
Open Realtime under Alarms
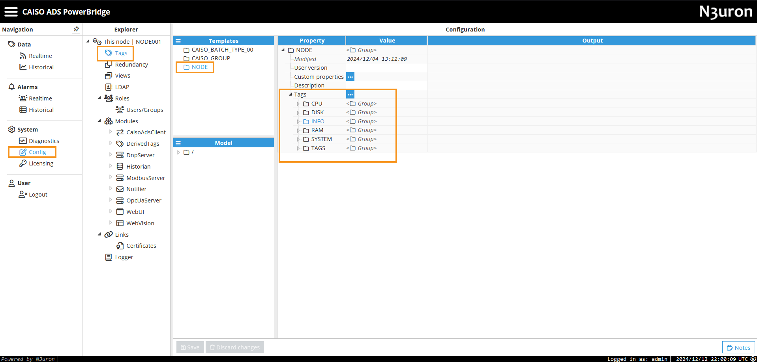36,98
